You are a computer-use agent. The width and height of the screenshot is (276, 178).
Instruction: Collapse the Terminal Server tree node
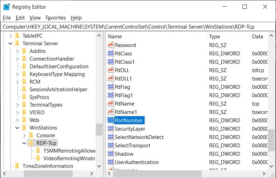click(x=10, y=44)
